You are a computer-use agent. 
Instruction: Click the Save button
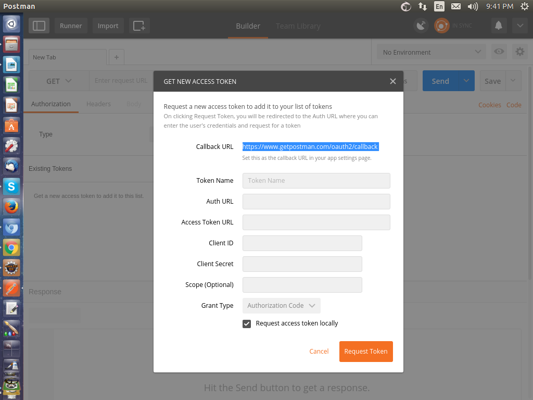coord(492,81)
